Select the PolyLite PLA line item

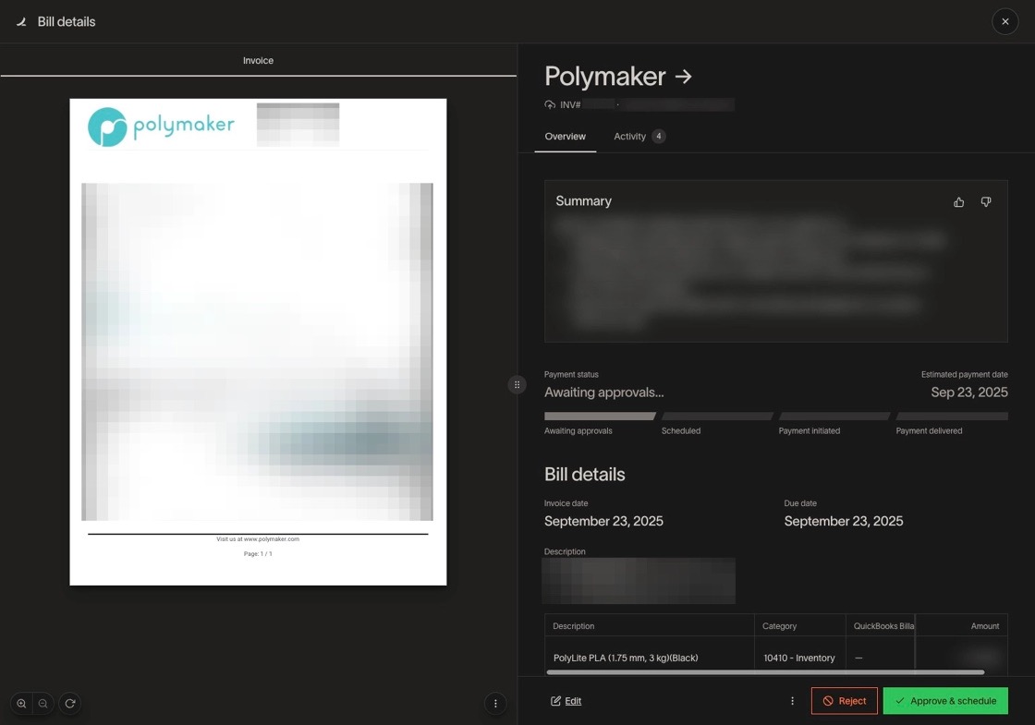626,658
